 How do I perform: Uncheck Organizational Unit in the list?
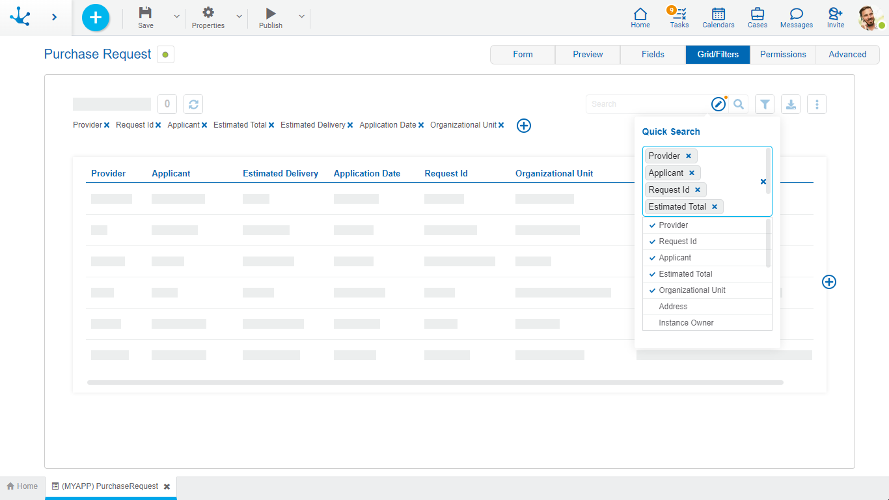(x=692, y=290)
